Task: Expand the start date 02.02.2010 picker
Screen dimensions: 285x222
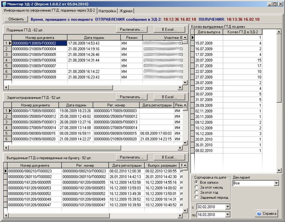Action: pos(228,207)
